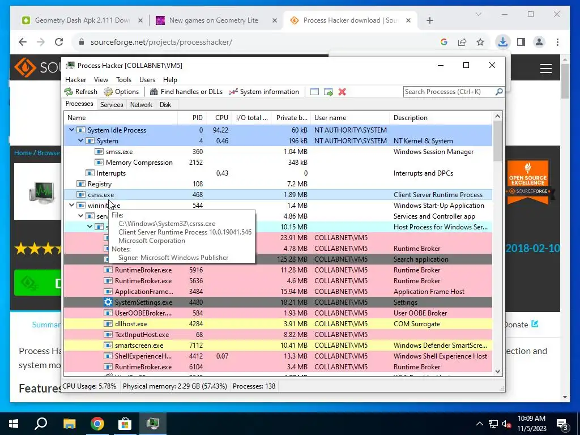Click the find window toolbar icon
The height and width of the screenshot is (435, 580).
coord(314,92)
